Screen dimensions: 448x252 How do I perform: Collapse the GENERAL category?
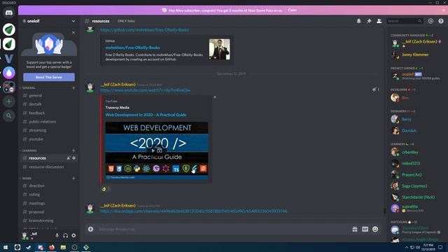pyautogui.click(x=28, y=88)
